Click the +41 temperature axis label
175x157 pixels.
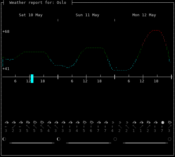point(6,69)
